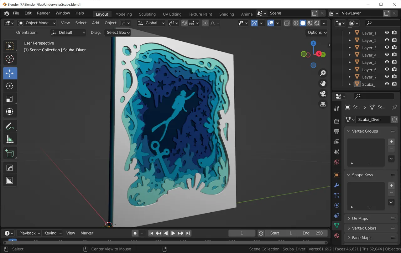Select the Annotate pencil tool

pyautogui.click(x=10, y=126)
